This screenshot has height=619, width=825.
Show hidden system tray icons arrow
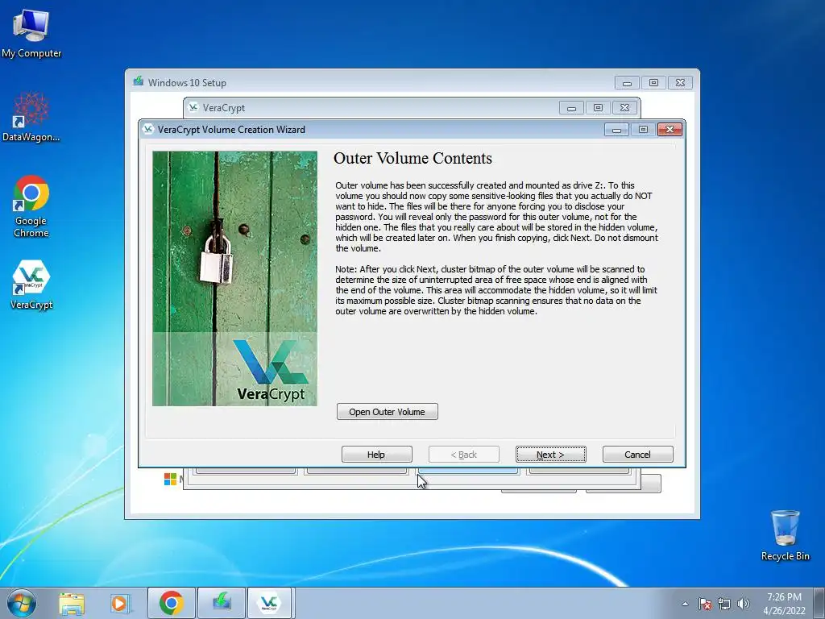685,604
